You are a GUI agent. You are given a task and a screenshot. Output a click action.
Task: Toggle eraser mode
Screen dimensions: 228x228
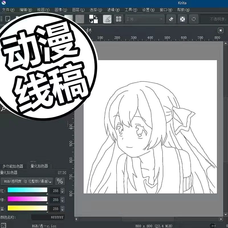click(x=171, y=19)
